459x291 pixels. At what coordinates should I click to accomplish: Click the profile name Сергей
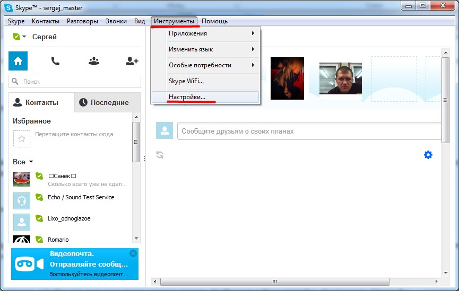(45, 37)
